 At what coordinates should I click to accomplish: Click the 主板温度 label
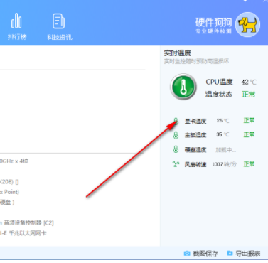pyautogui.click(x=195, y=135)
